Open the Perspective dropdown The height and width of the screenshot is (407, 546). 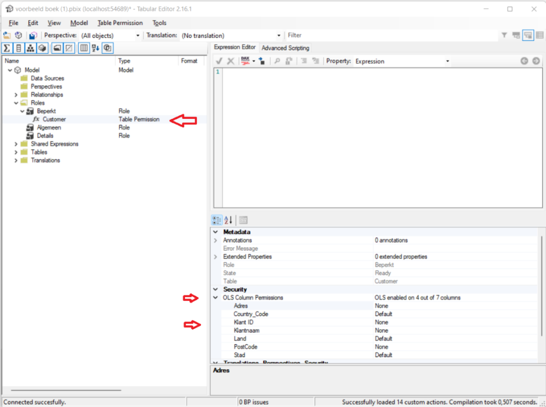coord(138,35)
